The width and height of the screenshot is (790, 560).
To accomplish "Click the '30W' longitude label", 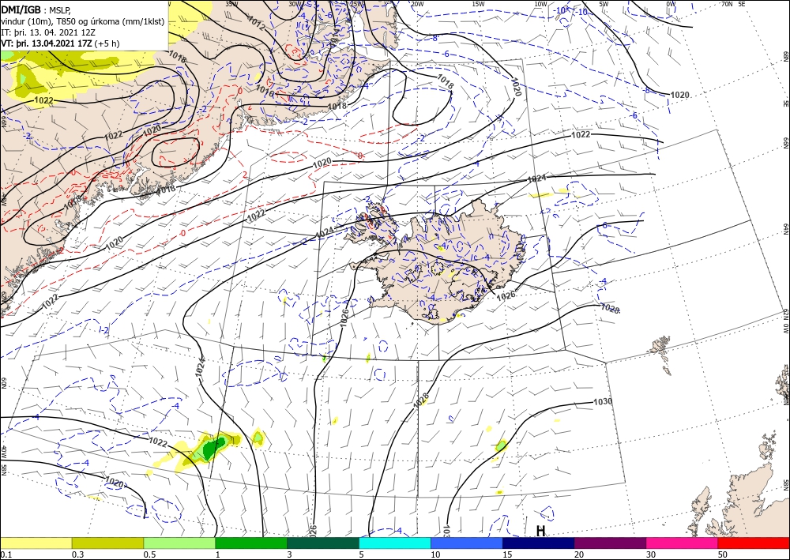I will pyautogui.click(x=295, y=4).
